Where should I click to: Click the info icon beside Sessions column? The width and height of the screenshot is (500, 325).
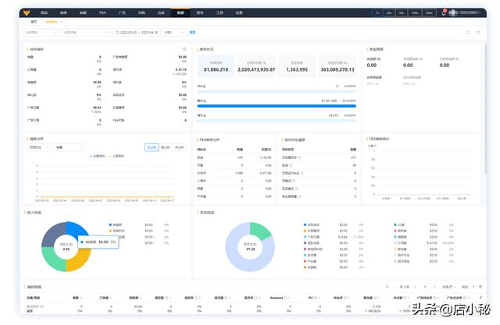pyautogui.click(x=286, y=298)
